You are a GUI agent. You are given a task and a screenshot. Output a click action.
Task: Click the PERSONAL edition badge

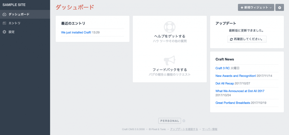[170, 121]
